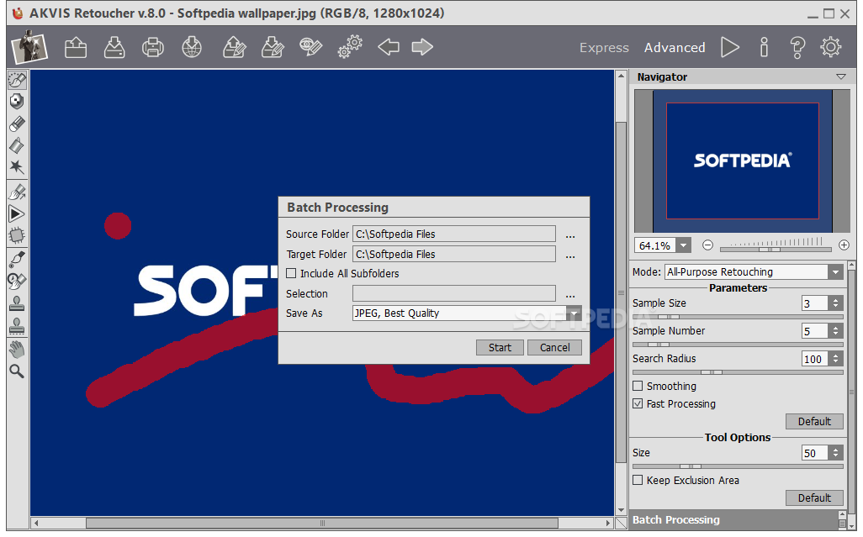Click the left toolbar play triangle tool
The image size is (863, 537).
pos(17,213)
